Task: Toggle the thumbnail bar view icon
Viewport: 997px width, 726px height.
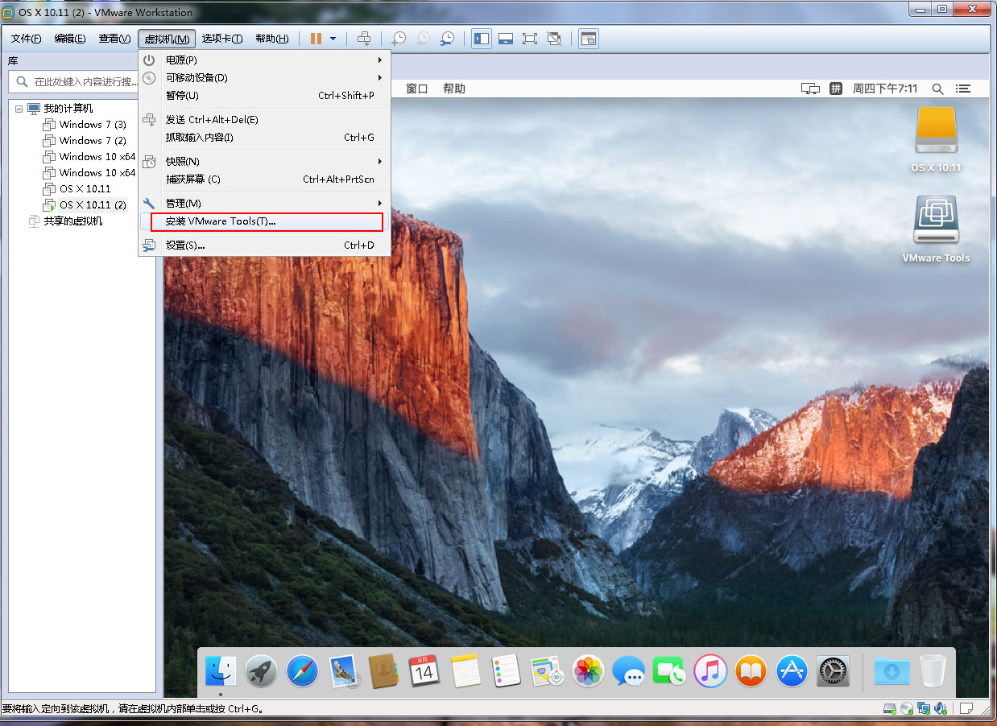Action: click(506, 39)
